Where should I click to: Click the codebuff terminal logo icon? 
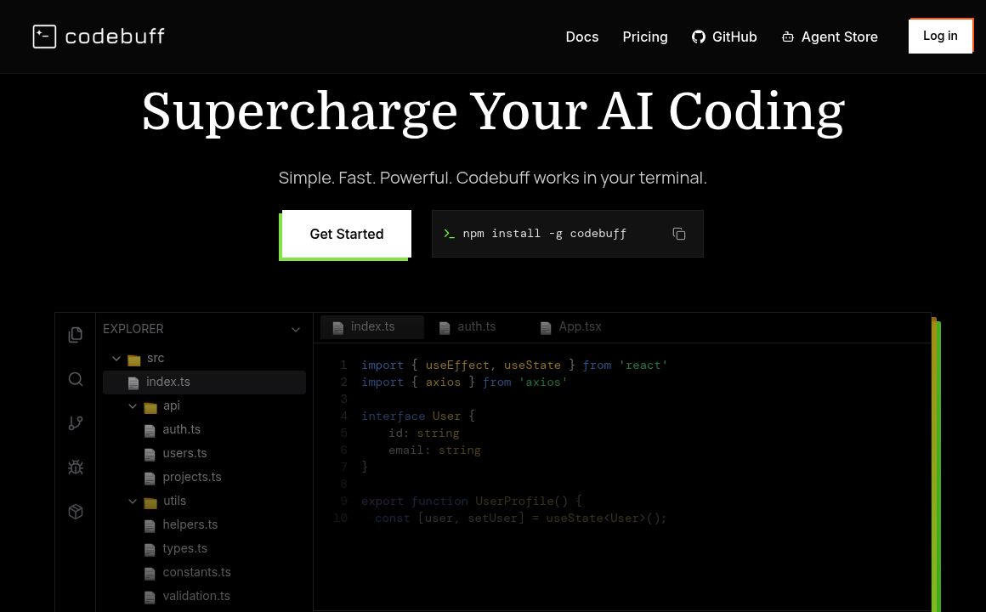[x=44, y=37]
